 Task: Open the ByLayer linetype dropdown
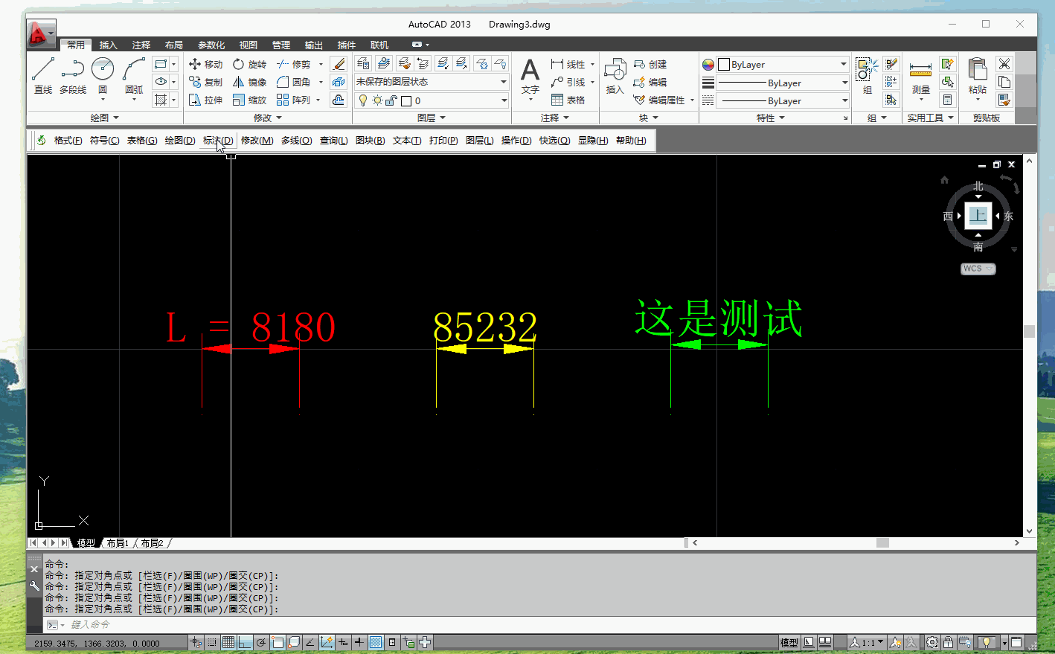point(782,100)
